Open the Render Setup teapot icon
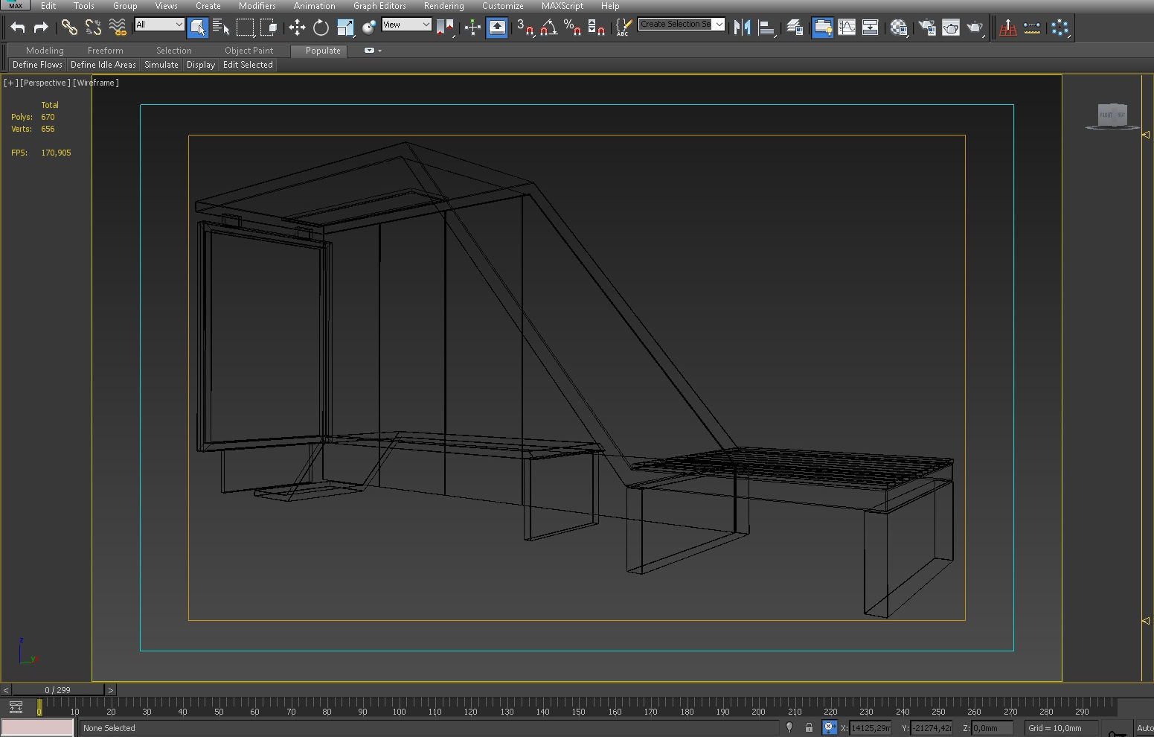The image size is (1154, 737). 927,28
